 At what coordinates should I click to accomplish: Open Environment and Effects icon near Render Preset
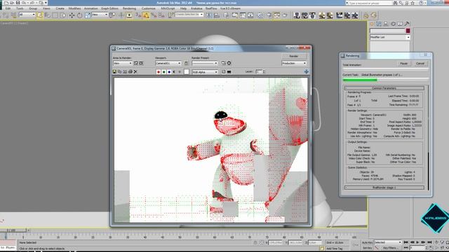pyautogui.click(x=229, y=63)
